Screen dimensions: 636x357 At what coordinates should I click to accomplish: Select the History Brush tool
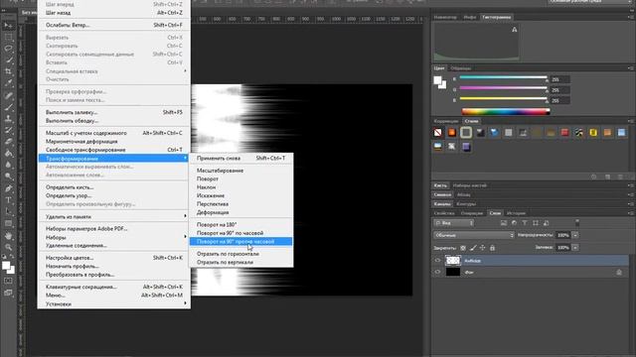pos(8,130)
